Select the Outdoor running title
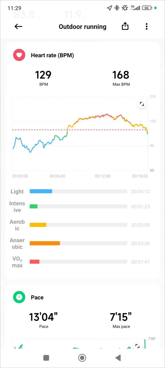The image size is (165, 368). coord(82,26)
